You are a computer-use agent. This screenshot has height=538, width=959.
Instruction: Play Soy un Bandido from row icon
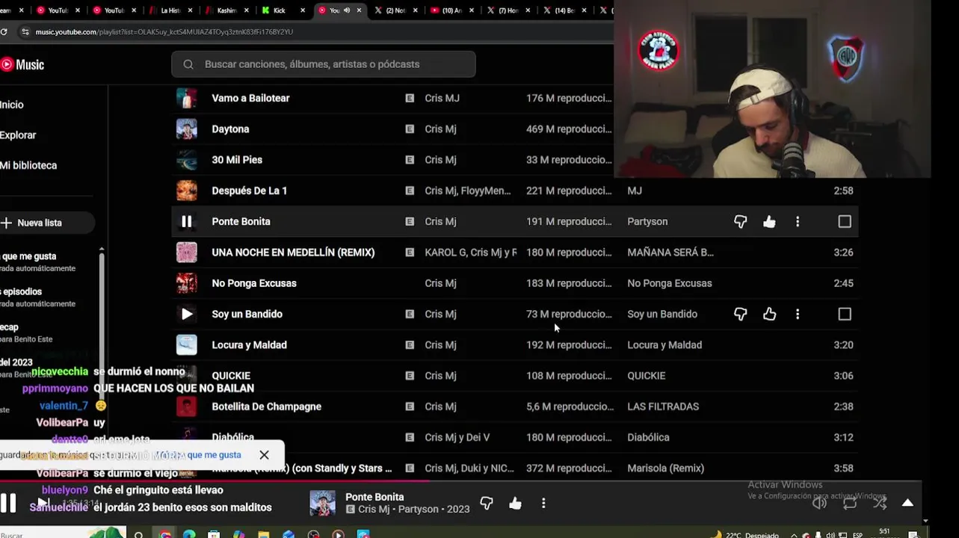tap(187, 314)
